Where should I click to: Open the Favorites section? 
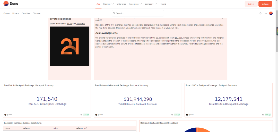tap(26, 13)
